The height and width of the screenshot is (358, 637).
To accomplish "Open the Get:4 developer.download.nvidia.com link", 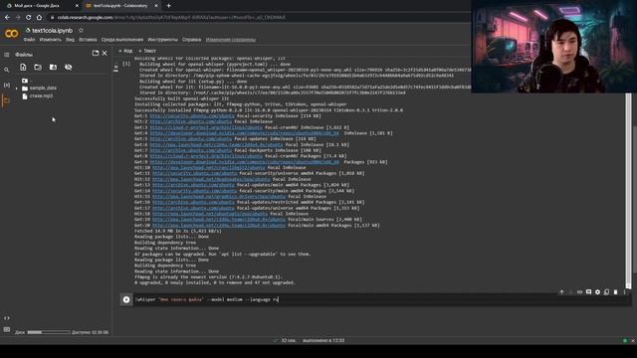I will click(x=244, y=133).
